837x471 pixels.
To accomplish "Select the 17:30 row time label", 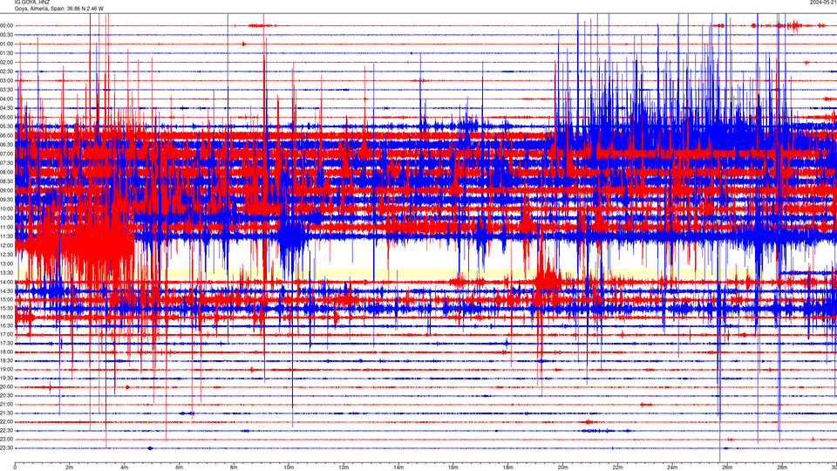I will click(7, 343).
